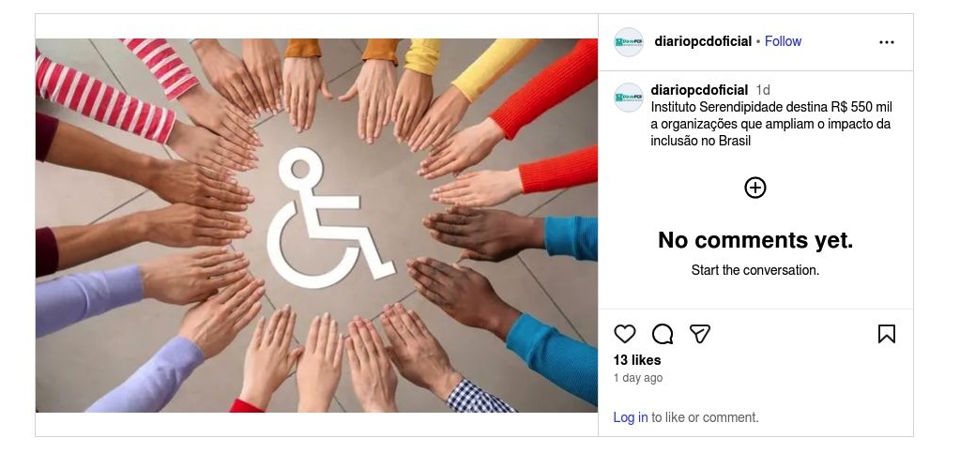
Task: Like the post with the heart icon
Action: click(624, 334)
